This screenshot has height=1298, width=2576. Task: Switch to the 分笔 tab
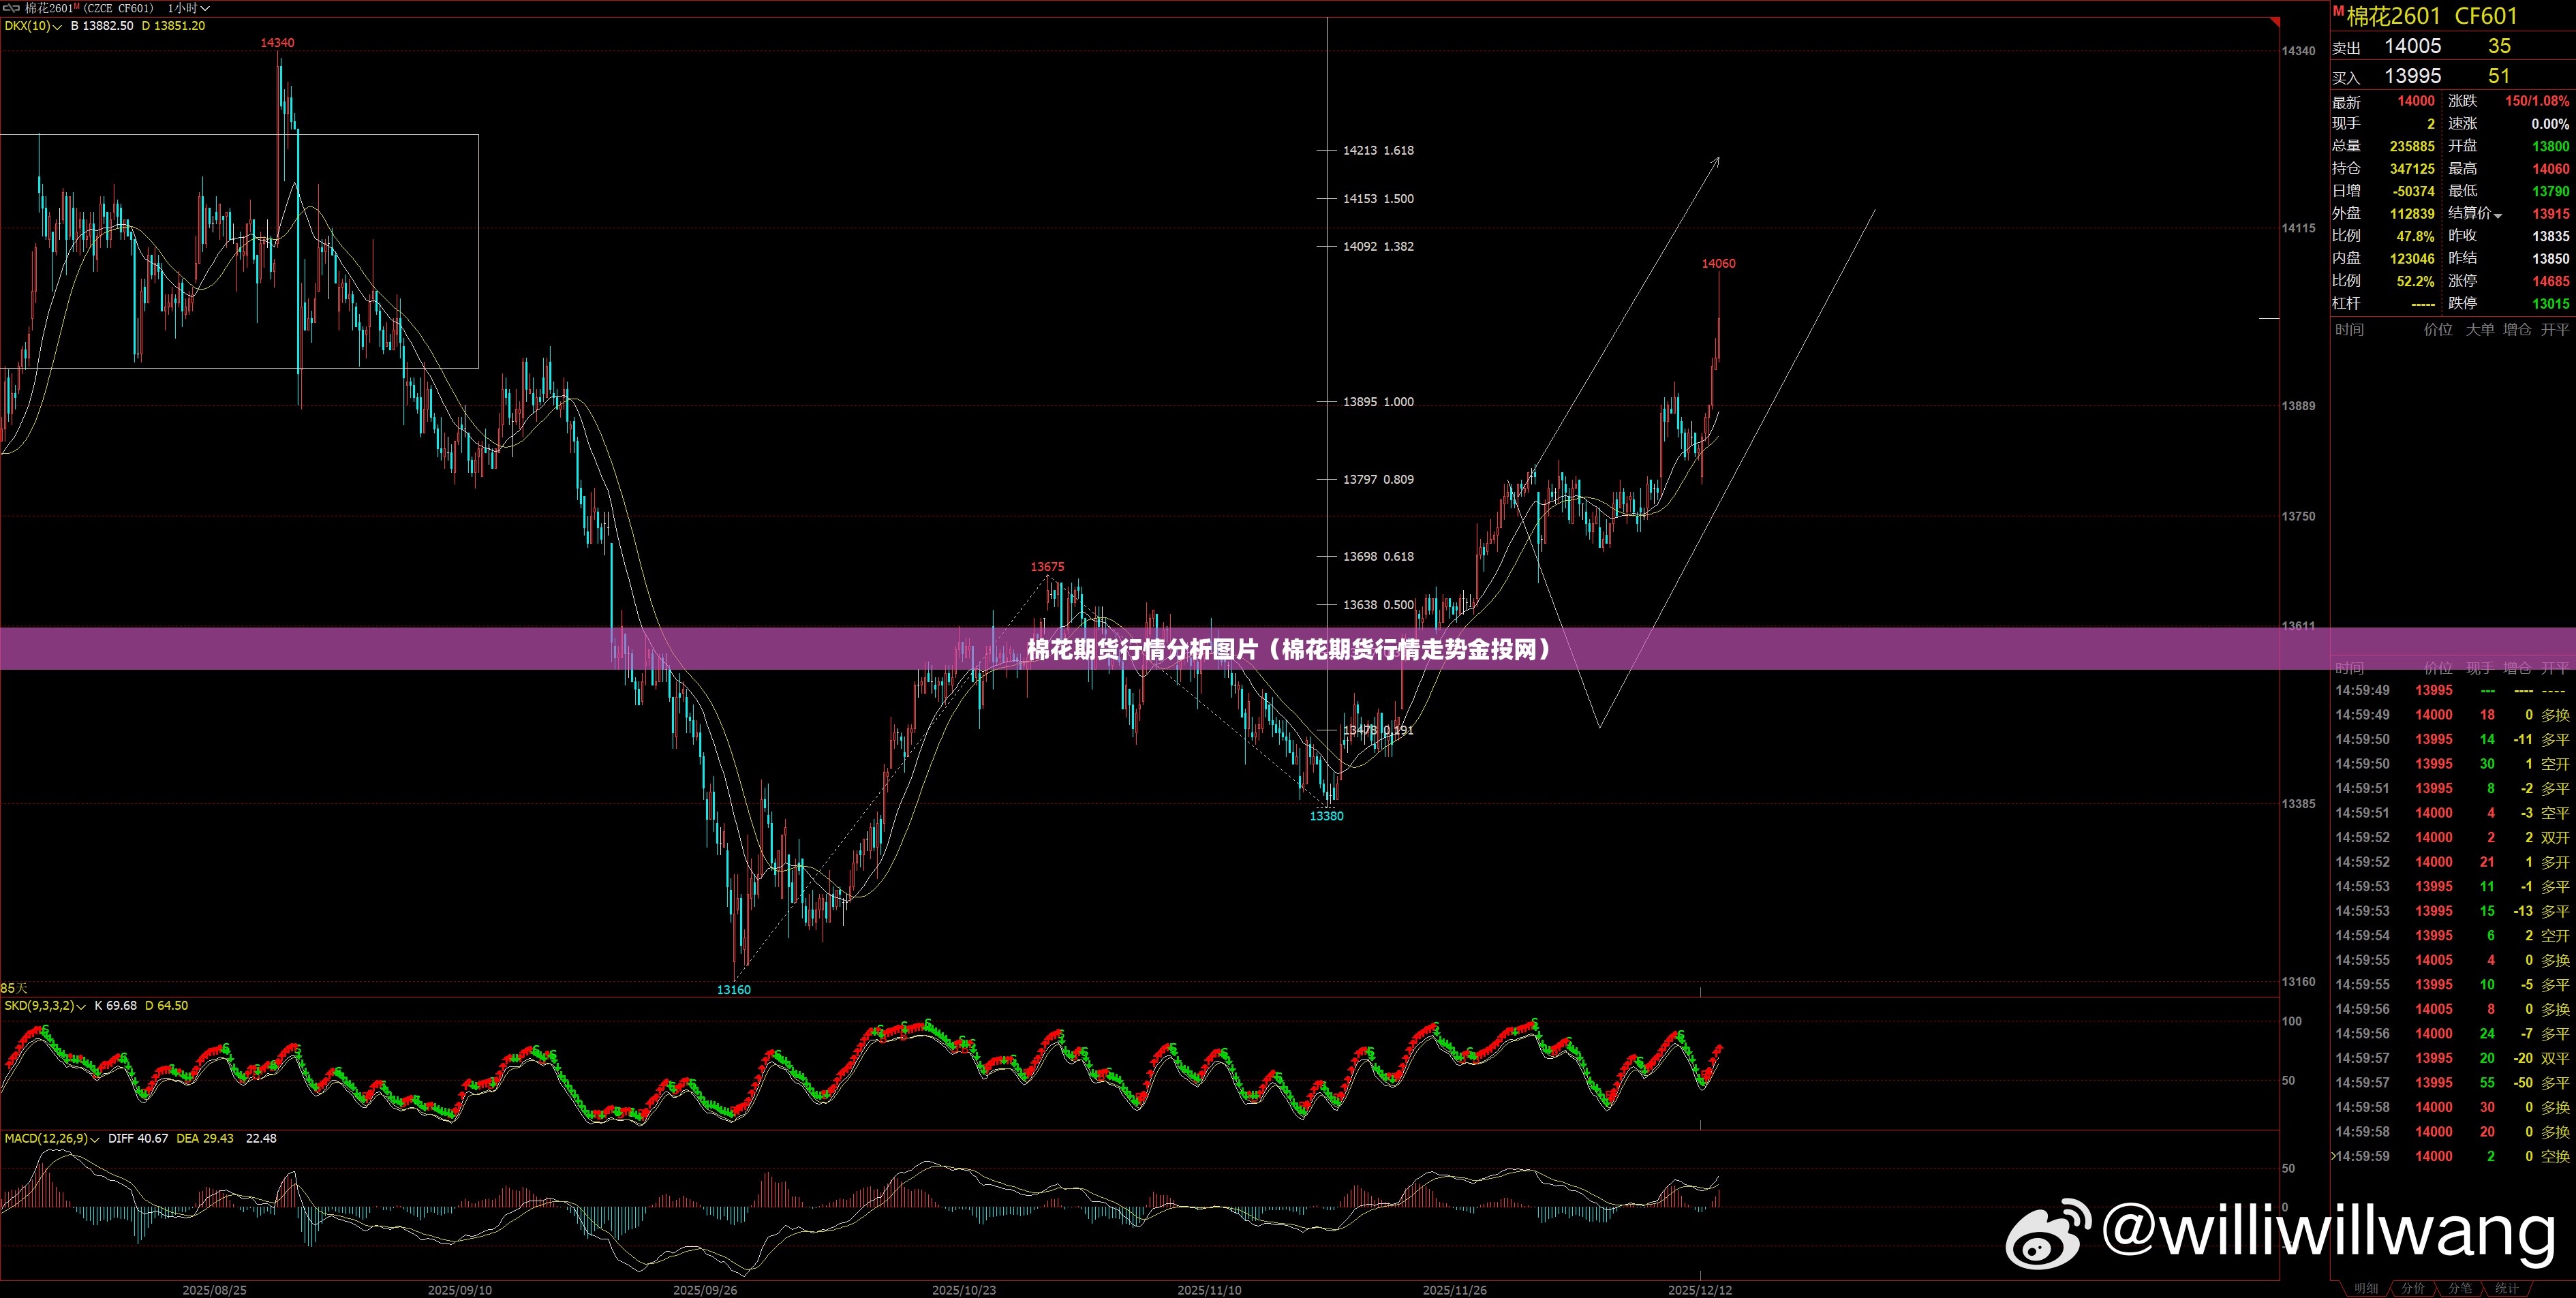(2460, 1288)
